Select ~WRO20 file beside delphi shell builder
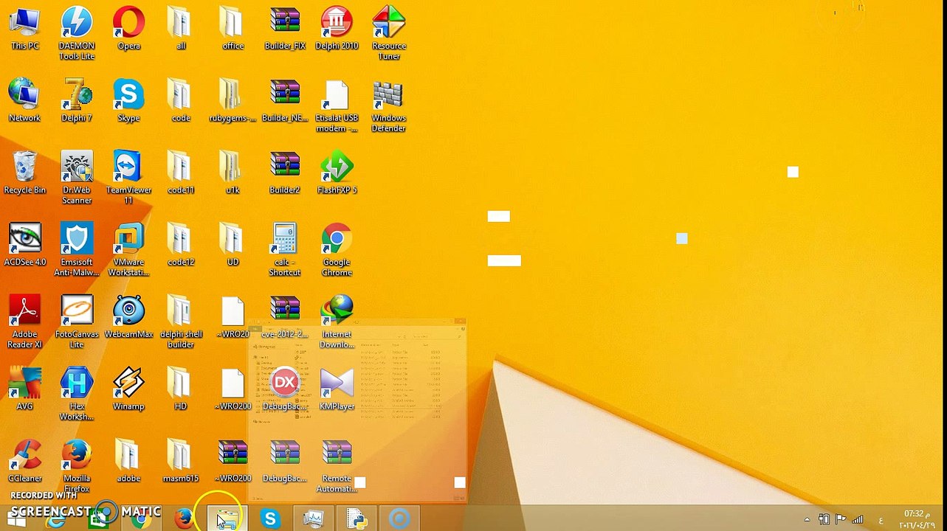This screenshot has height=531, width=947. point(233,317)
